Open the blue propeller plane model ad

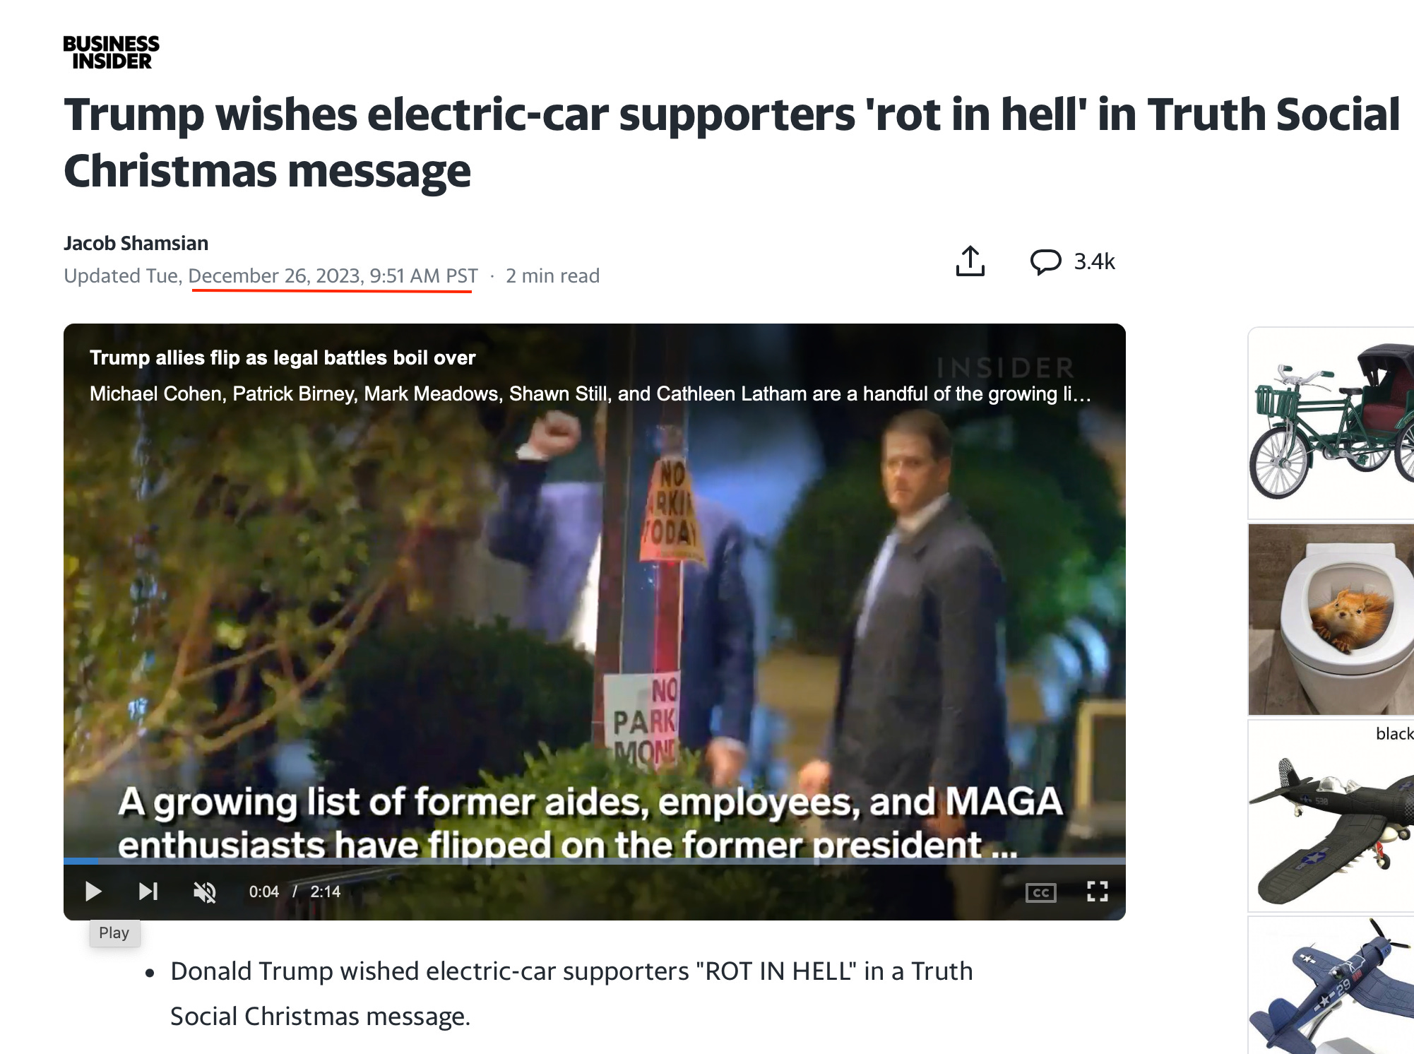1331,985
